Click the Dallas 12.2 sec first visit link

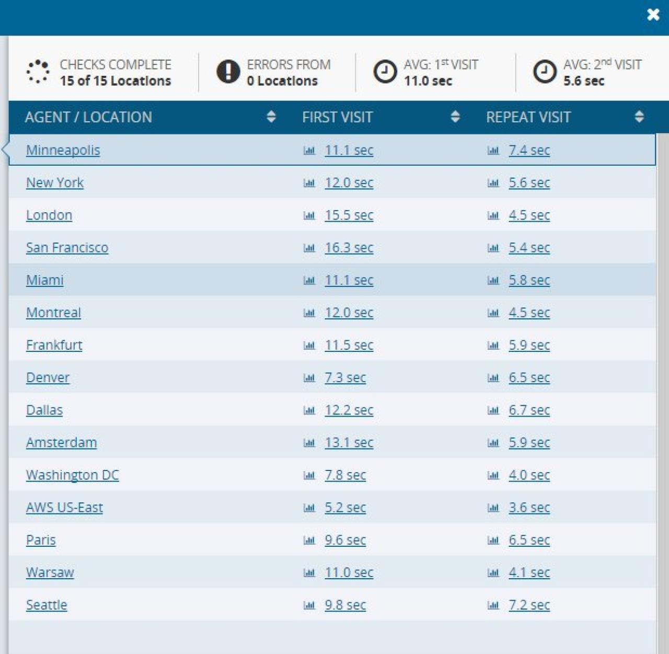click(x=349, y=410)
